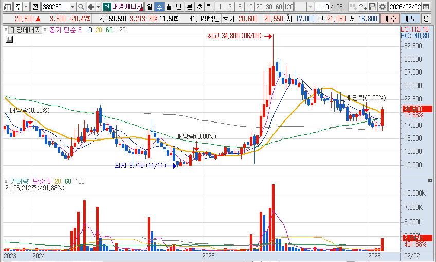Viewport: 436px width, 262px height.
Task: Click the 전 button beside stock code
Action: pos(35,6)
